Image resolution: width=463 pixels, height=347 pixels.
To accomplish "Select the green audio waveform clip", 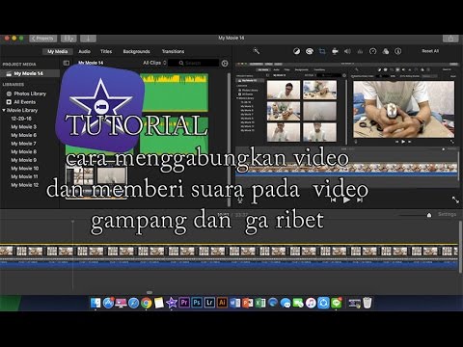I will [x=175, y=93].
